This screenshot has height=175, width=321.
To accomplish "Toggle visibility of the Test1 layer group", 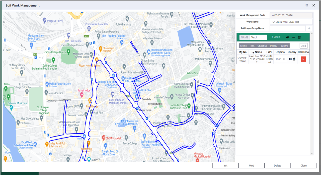I will pos(288,37).
